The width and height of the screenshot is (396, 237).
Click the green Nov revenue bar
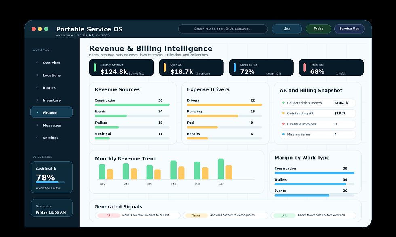pos(102,172)
